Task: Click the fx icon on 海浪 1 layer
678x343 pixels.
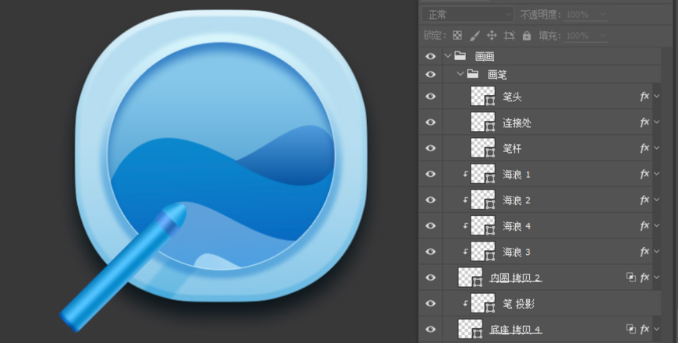Action: click(644, 175)
